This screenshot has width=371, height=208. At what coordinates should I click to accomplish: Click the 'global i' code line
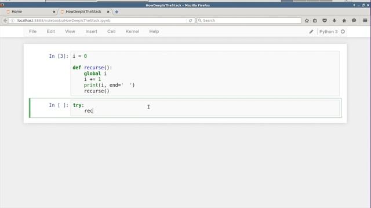(x=95, y=73)
